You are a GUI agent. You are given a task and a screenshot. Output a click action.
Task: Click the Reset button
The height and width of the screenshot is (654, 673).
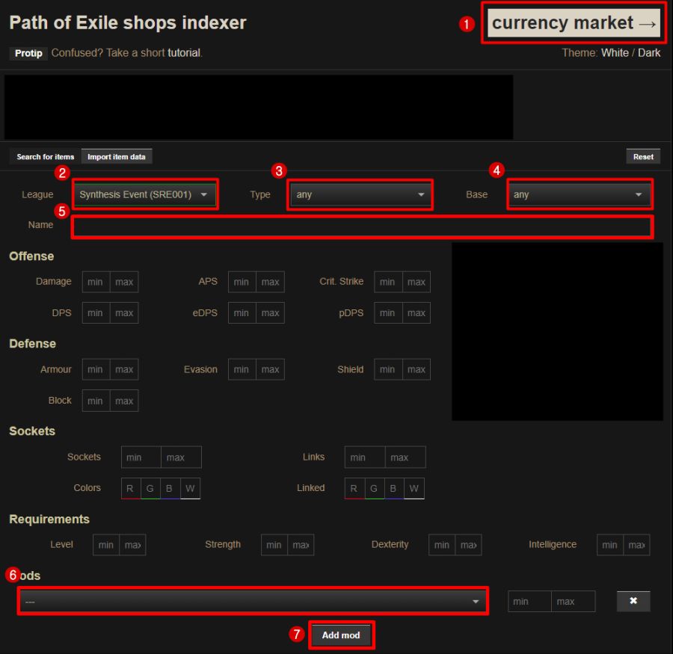pyautogui.click(x=643, y=157)
